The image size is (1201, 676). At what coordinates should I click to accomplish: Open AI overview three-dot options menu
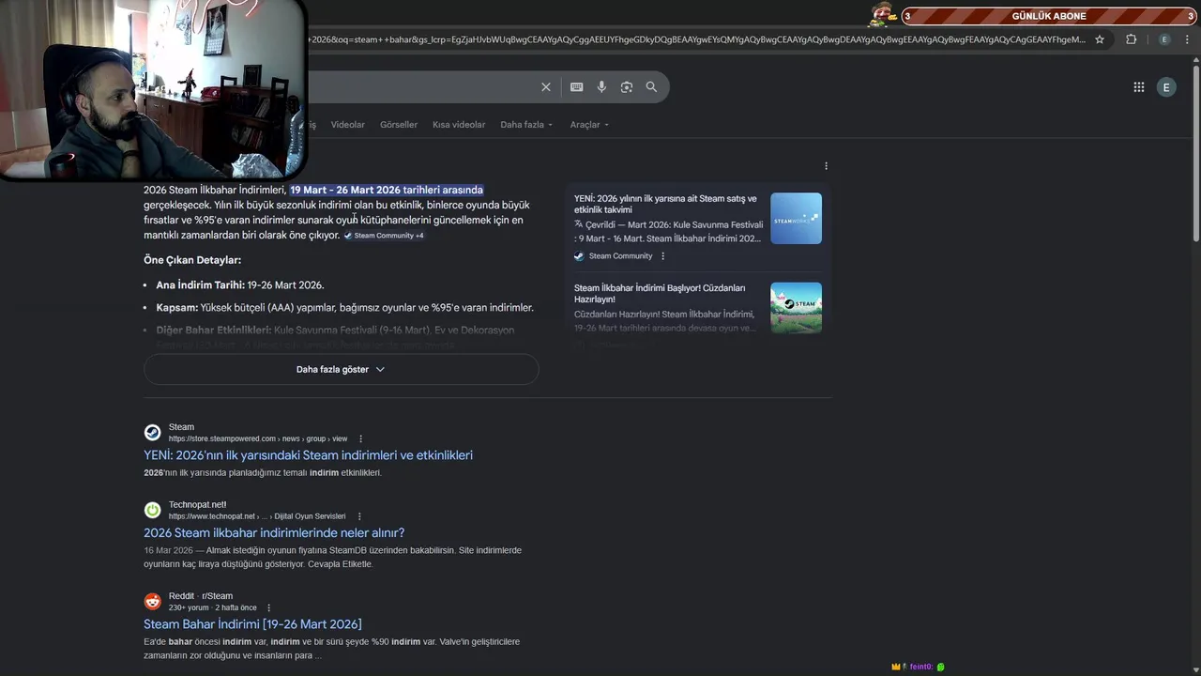[x=826, y=166]
